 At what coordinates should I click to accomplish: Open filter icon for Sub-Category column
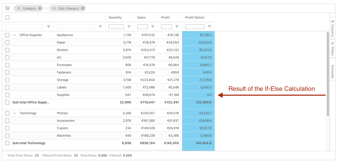click(100, 27)
